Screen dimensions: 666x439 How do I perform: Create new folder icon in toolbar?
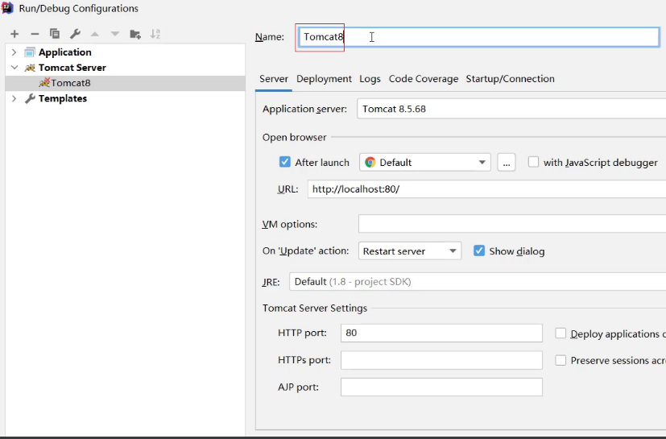coord(135,34)
